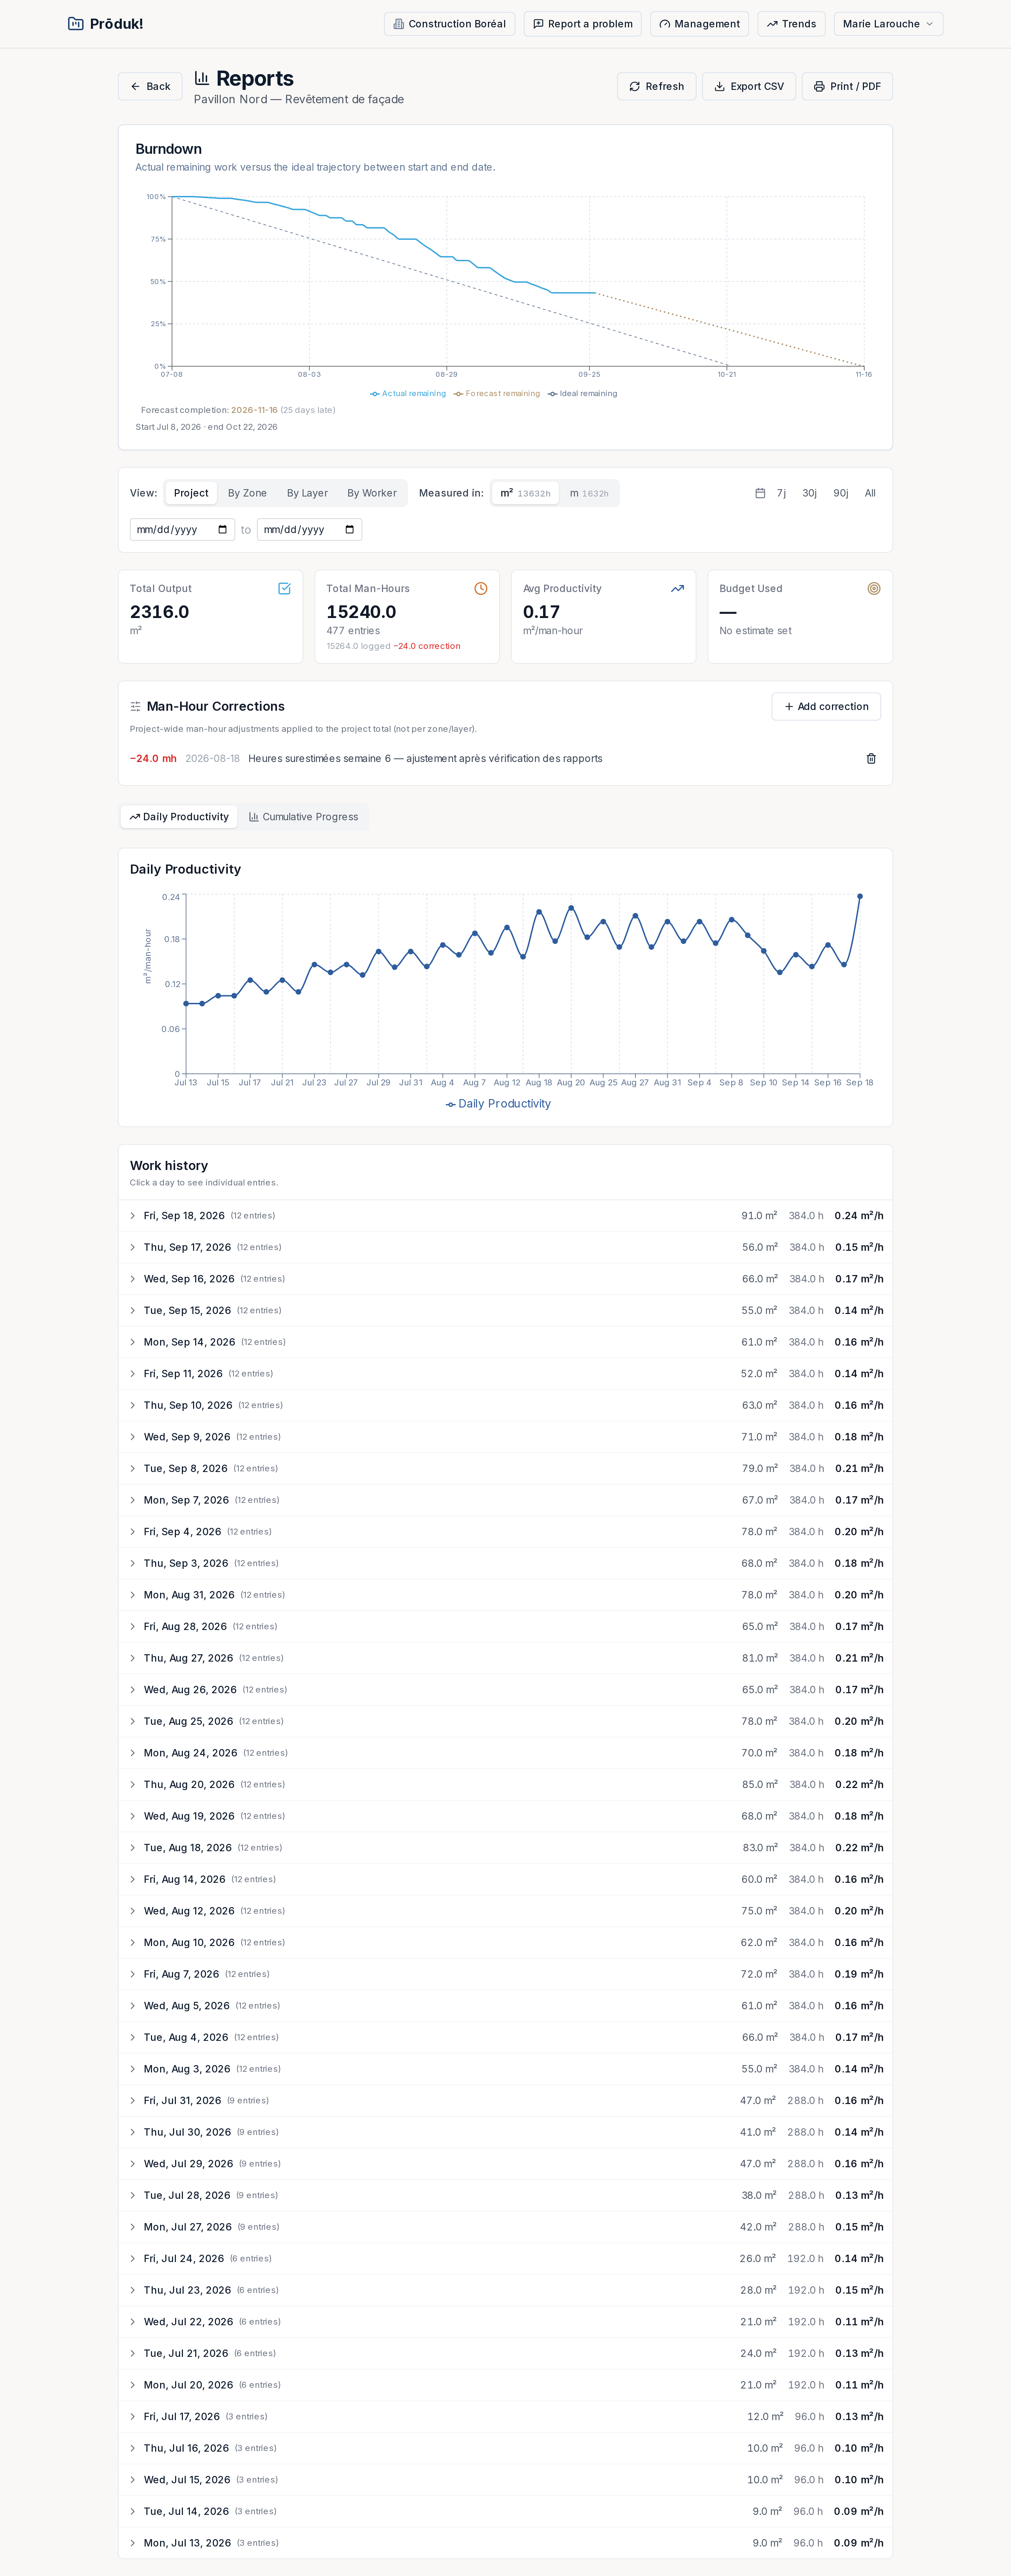Click the Budget Used target icon

click(x=874, y=589)
